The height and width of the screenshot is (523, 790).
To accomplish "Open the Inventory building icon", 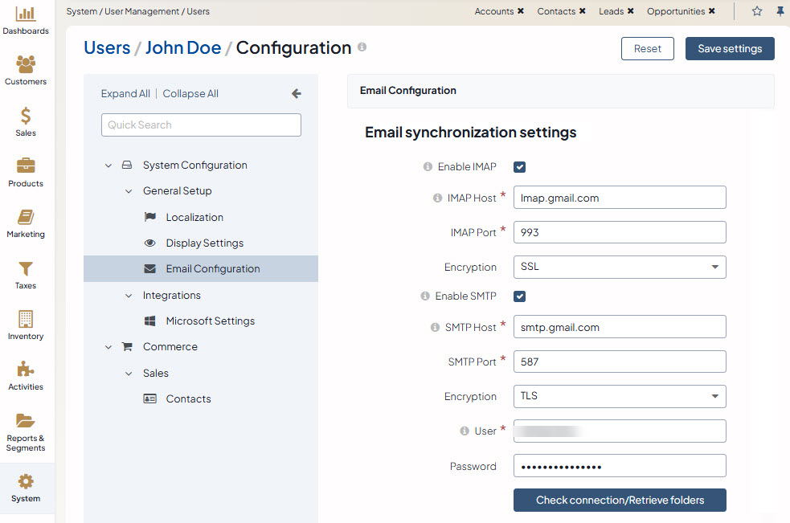I will coord(26,320).
